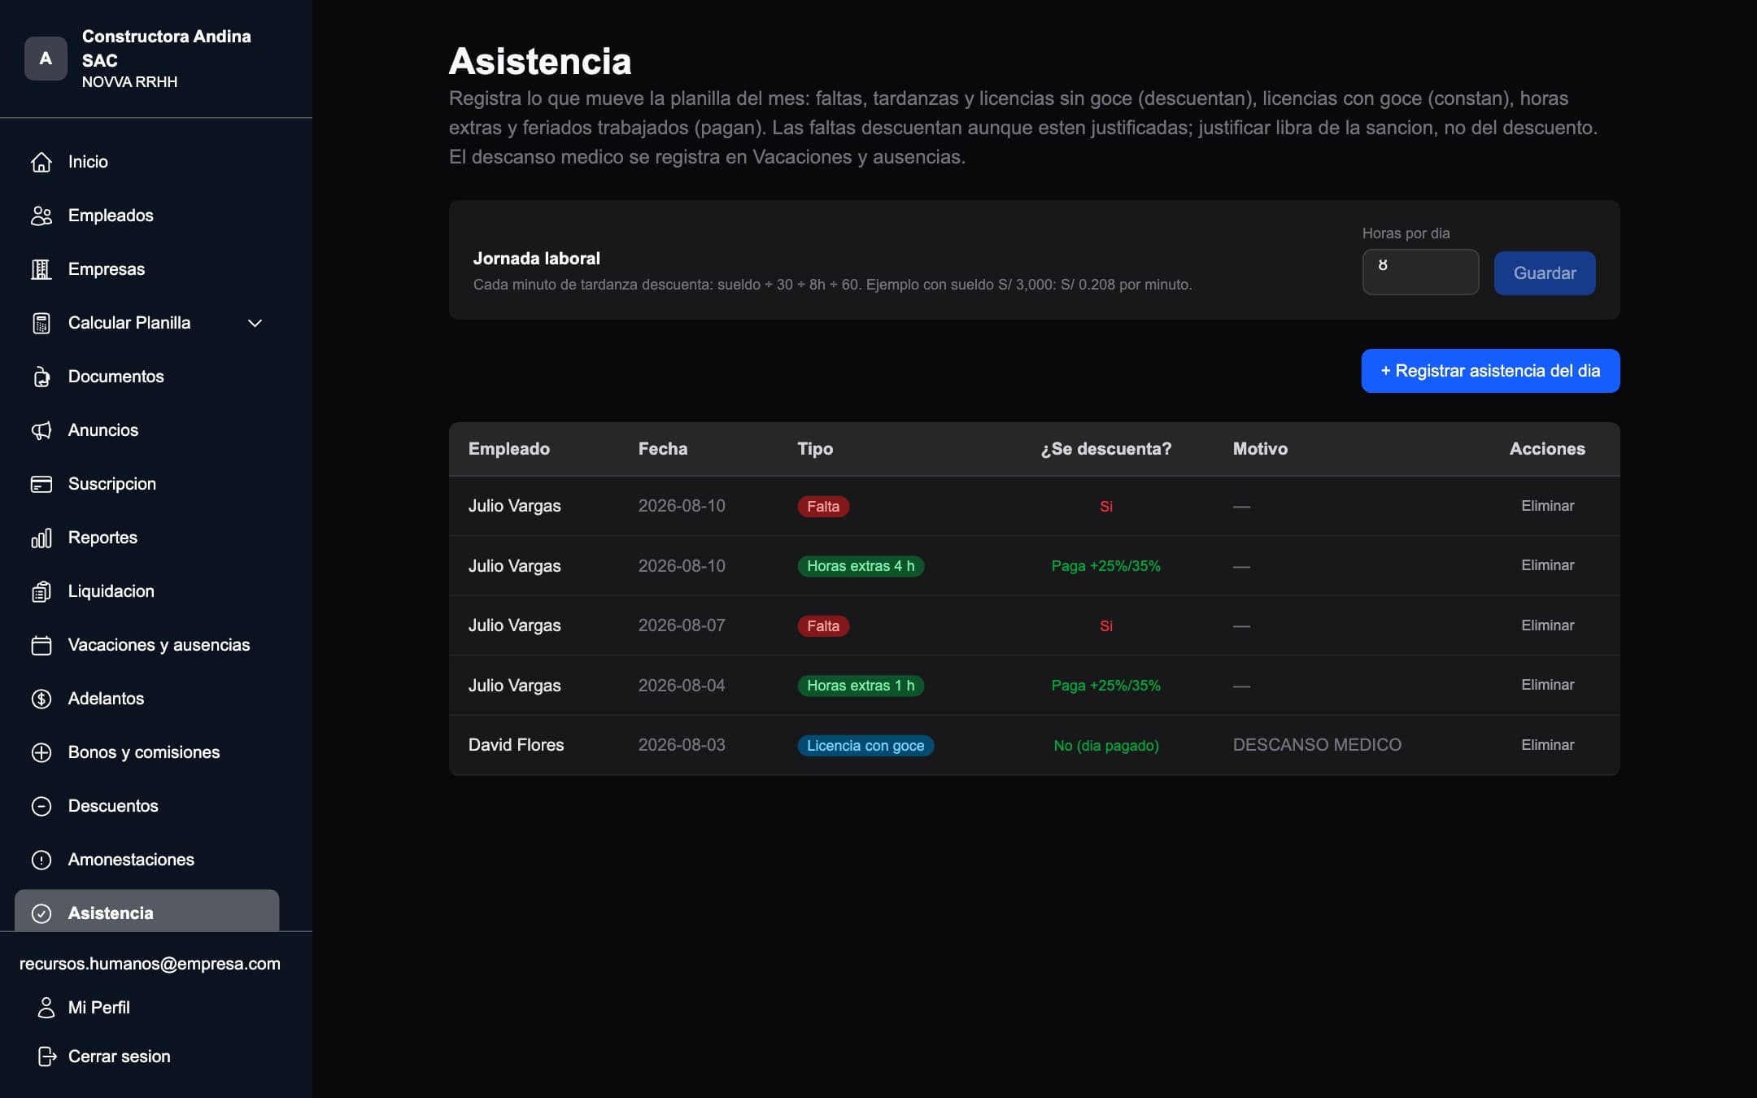Open the Inicio home icon
1757x1098 pixels.
point(41,162)
